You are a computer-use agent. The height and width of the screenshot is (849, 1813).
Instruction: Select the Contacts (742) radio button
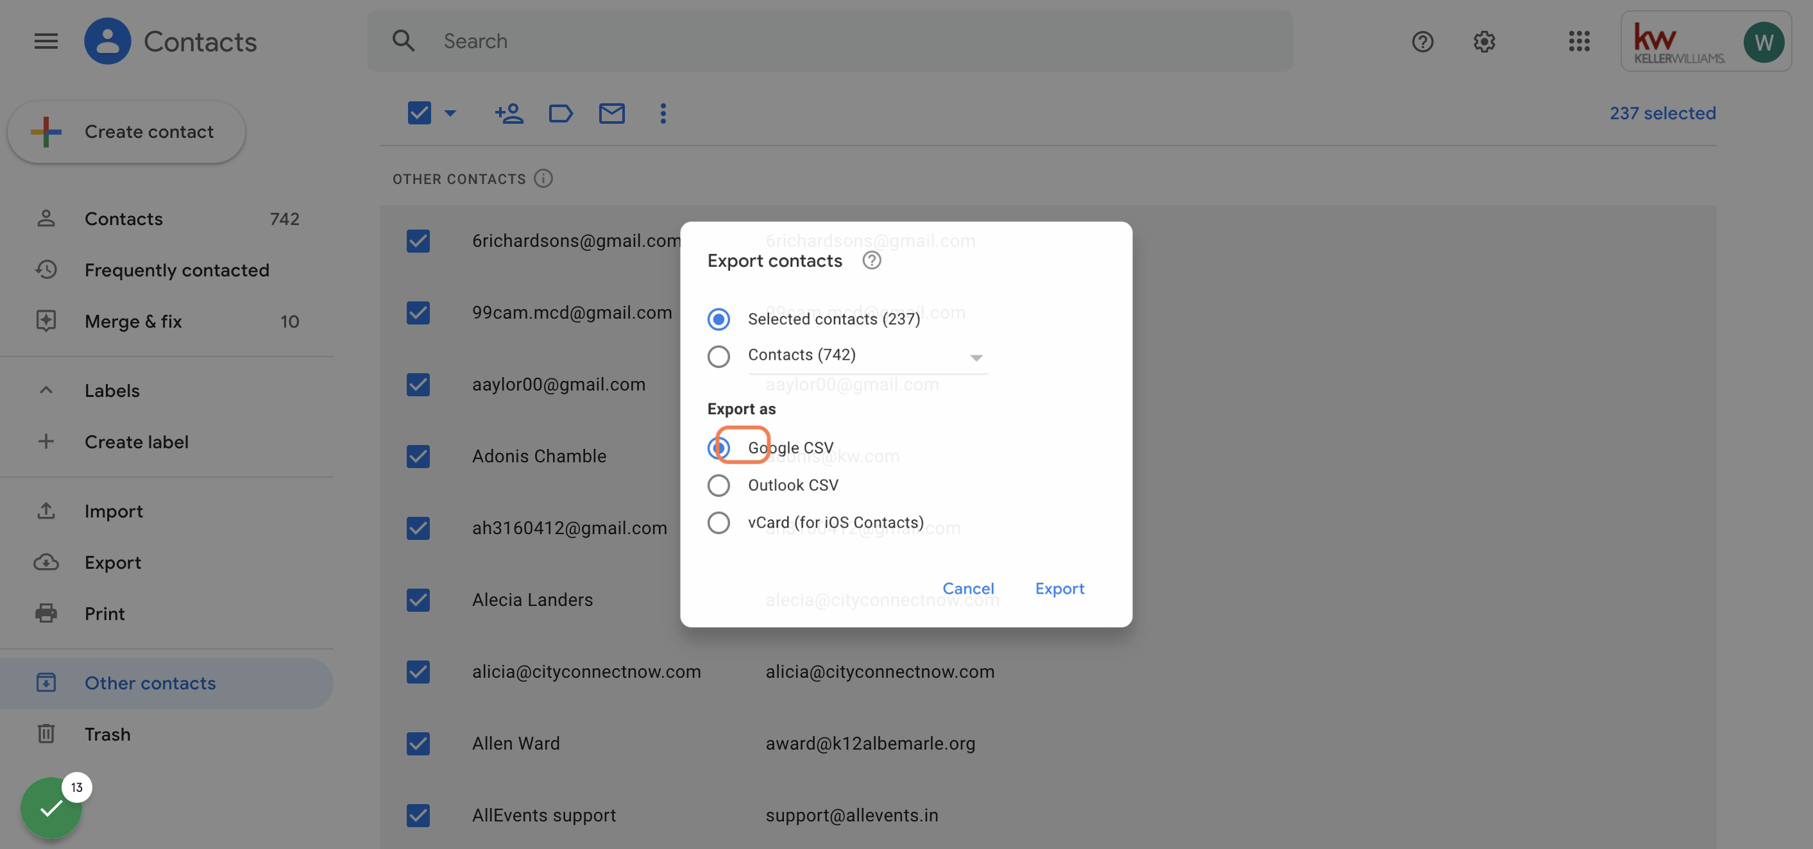[718, 356]
